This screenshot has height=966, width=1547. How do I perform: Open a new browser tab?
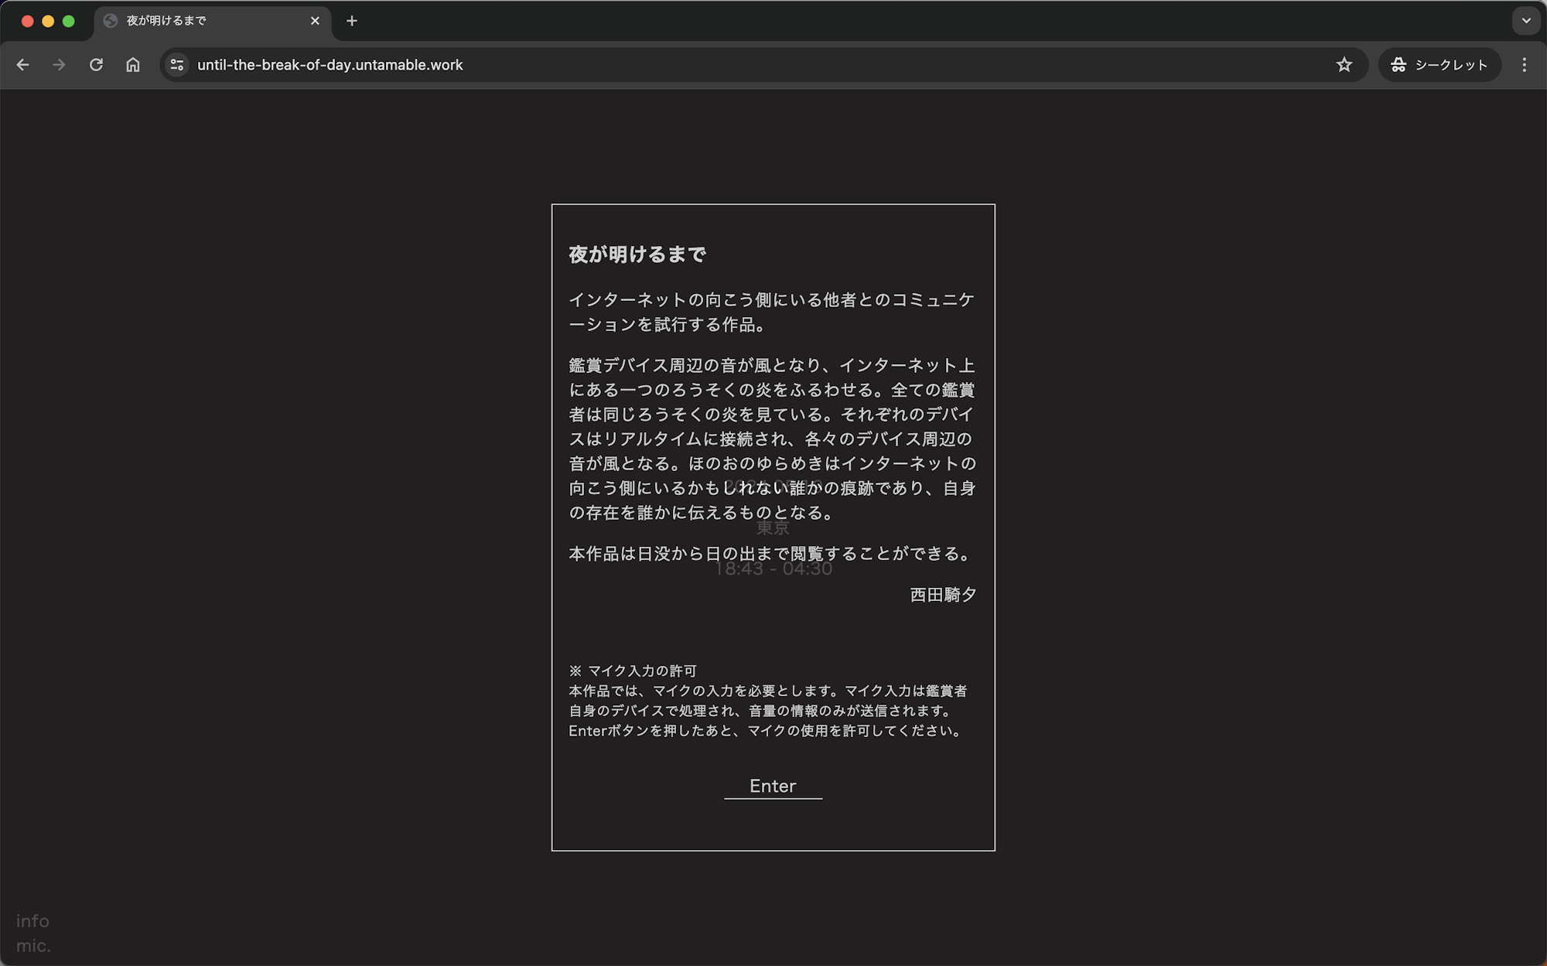click(x=352, y=21)
